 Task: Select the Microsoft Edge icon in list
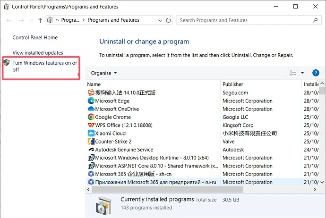click(91, 101)
